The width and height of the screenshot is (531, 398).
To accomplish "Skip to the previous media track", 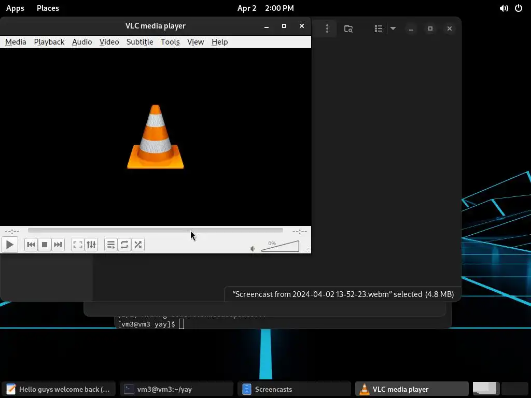I will point(31,245).
